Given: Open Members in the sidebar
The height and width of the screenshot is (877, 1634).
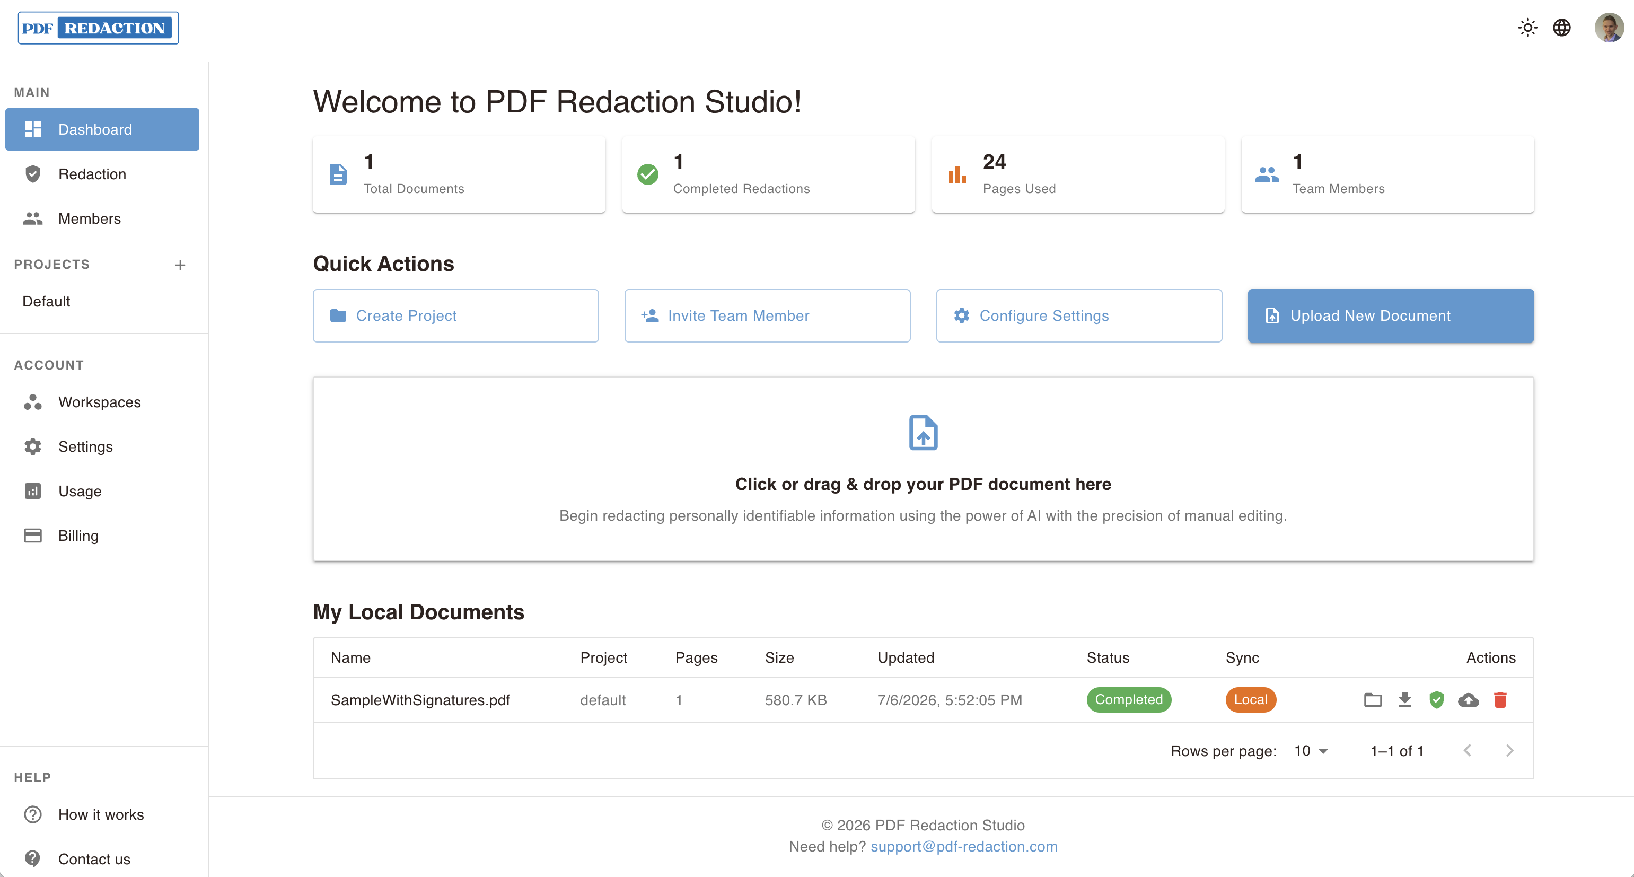Looking at the screenshot, I should [102, 218].
